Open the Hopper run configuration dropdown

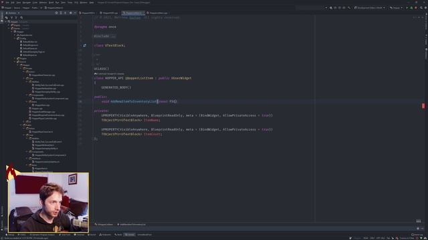(x=396, y=8)
